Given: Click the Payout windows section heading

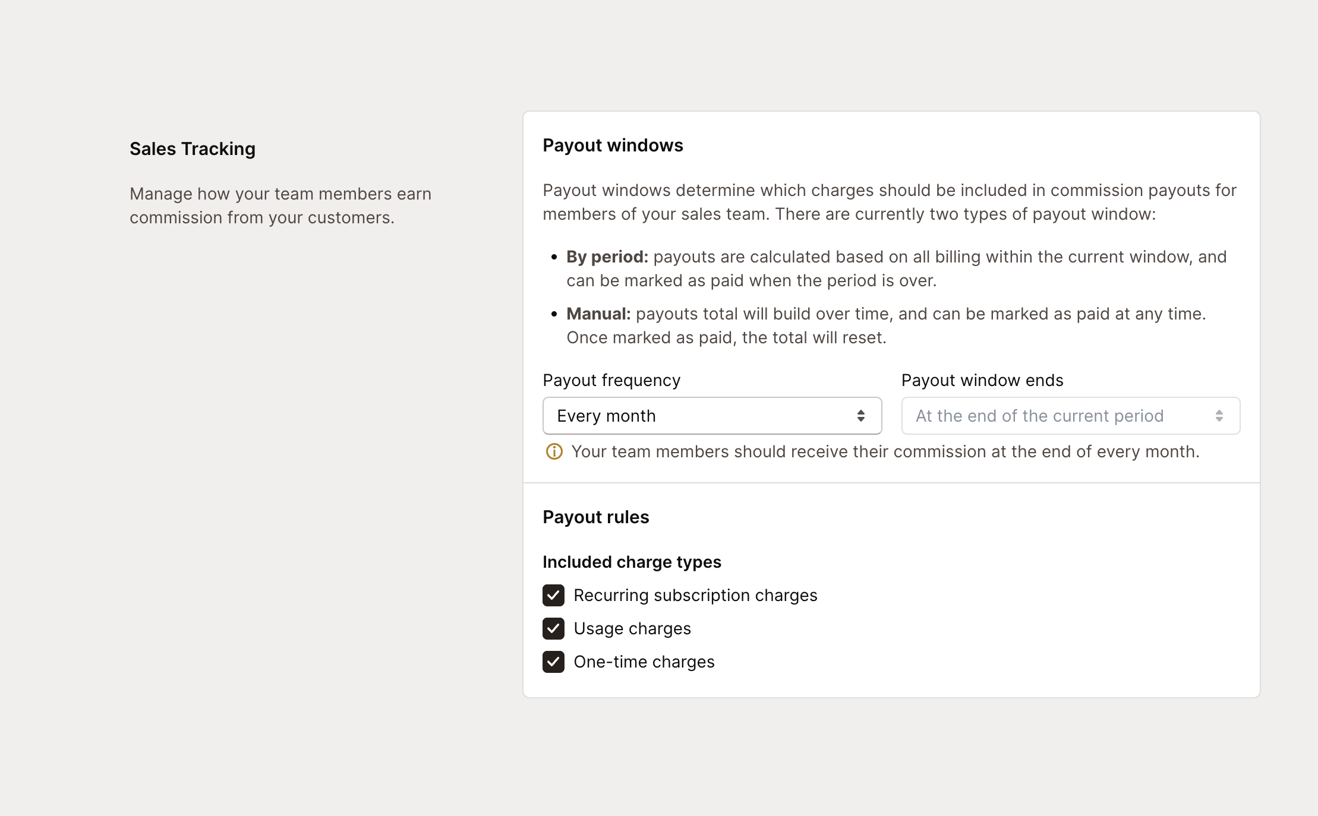Looking at the screenshot, I should pos(613,145).
